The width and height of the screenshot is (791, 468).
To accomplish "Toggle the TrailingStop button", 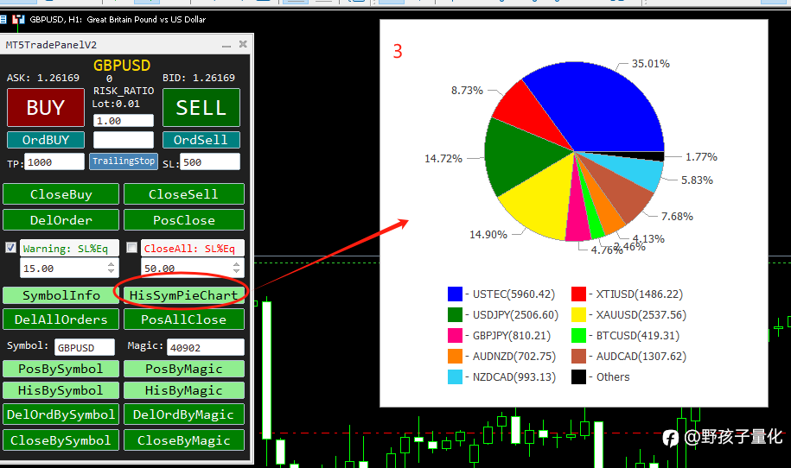I will click(x=124, y=161).
